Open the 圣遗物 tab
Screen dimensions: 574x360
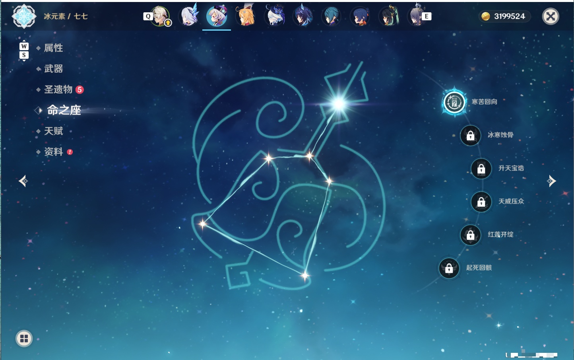(x=58, y=90)
